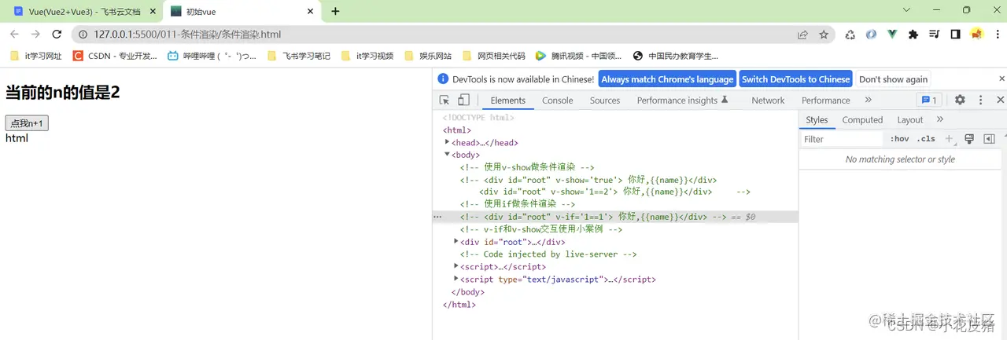Open the blue swirl extension icon

pos(871,35)
